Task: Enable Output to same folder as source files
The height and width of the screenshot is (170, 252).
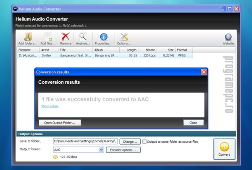Action: click(144, 142)
